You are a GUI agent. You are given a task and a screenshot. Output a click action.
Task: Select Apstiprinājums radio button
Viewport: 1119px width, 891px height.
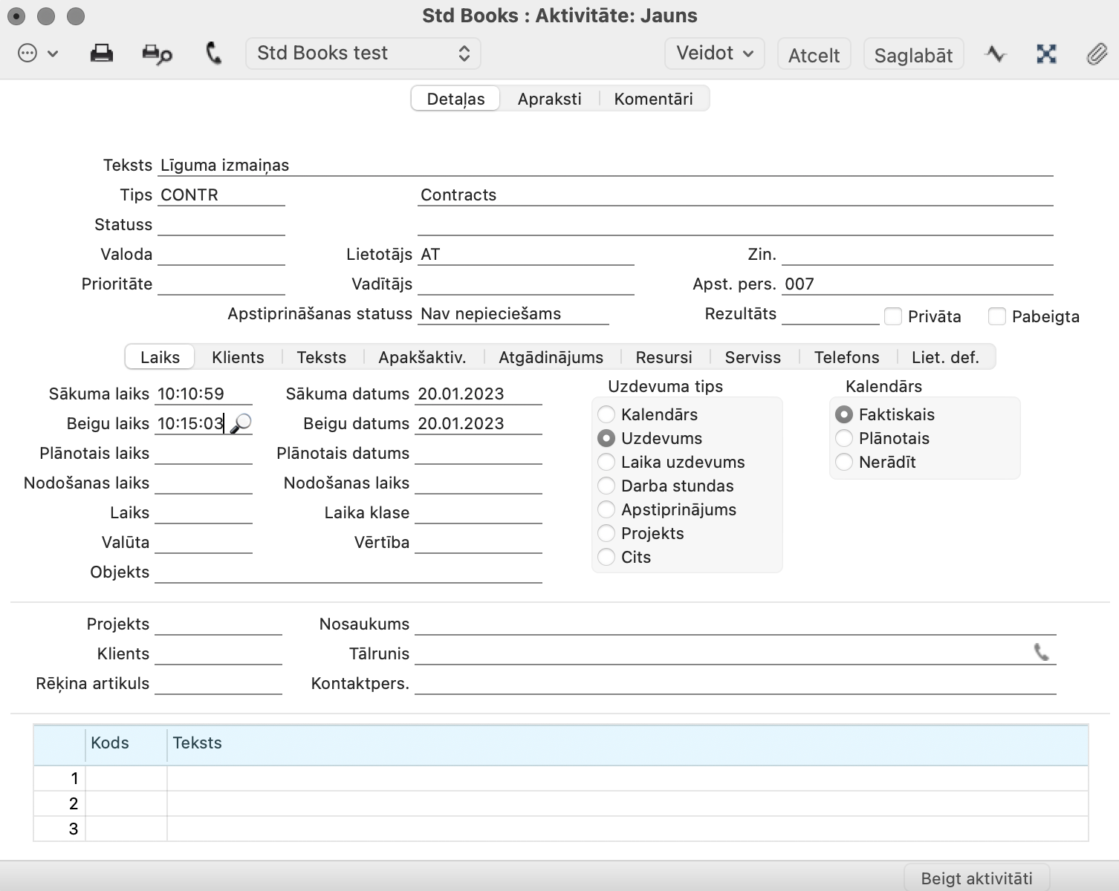(606, 509)
